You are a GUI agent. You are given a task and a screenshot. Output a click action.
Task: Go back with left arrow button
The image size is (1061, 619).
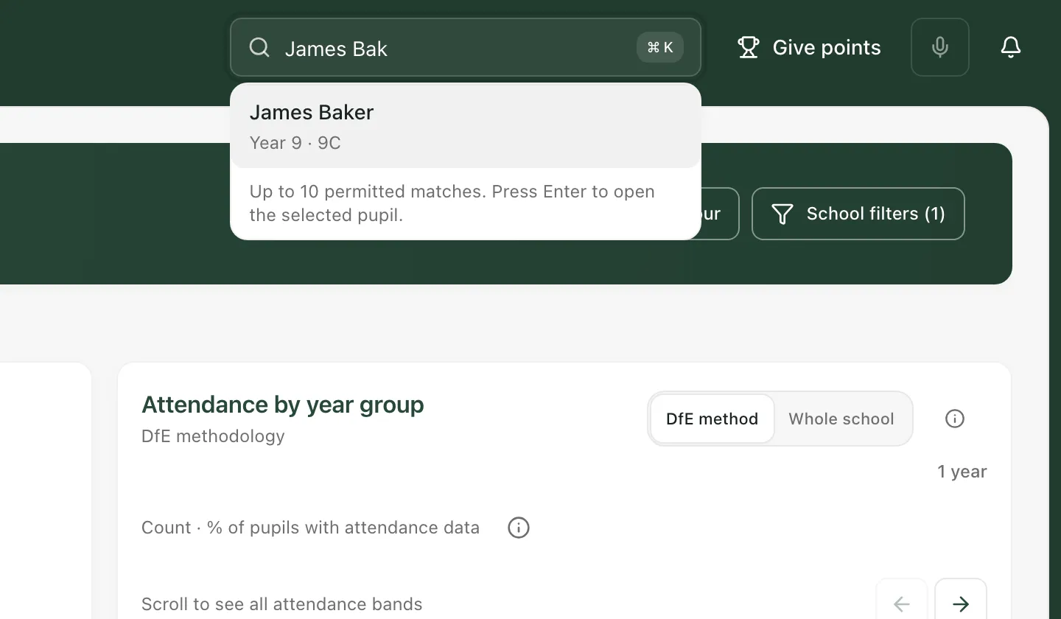(x=901, y=604)
